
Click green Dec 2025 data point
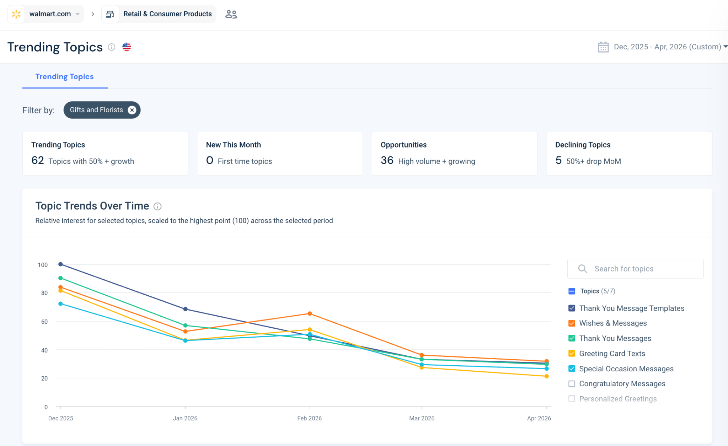click(60, 278)
